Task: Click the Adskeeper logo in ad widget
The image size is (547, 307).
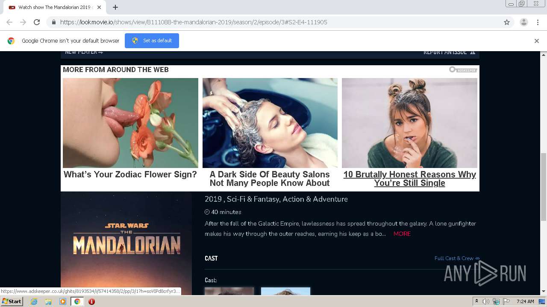Action: [x=463, y=70]
